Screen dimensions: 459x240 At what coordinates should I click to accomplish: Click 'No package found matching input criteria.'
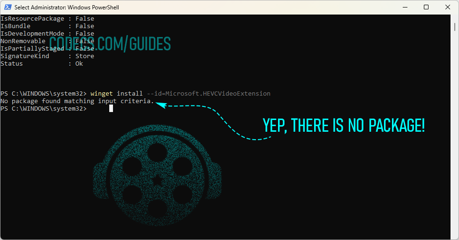(x=77, y=101)
